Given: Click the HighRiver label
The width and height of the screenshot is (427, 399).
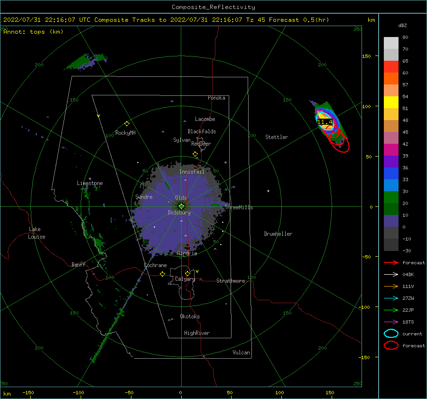Looking at the screenshot, I should 197,333.
